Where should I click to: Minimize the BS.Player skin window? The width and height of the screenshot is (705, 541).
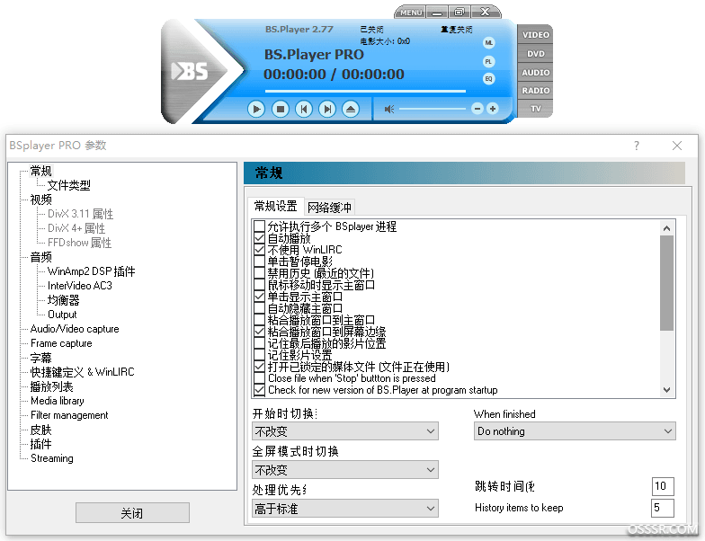pyautogui.click(x=437, y=13)
